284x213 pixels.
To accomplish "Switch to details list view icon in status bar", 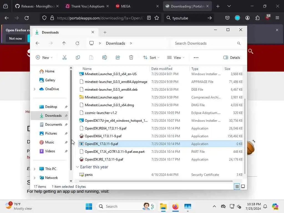I will coord(237,186).
